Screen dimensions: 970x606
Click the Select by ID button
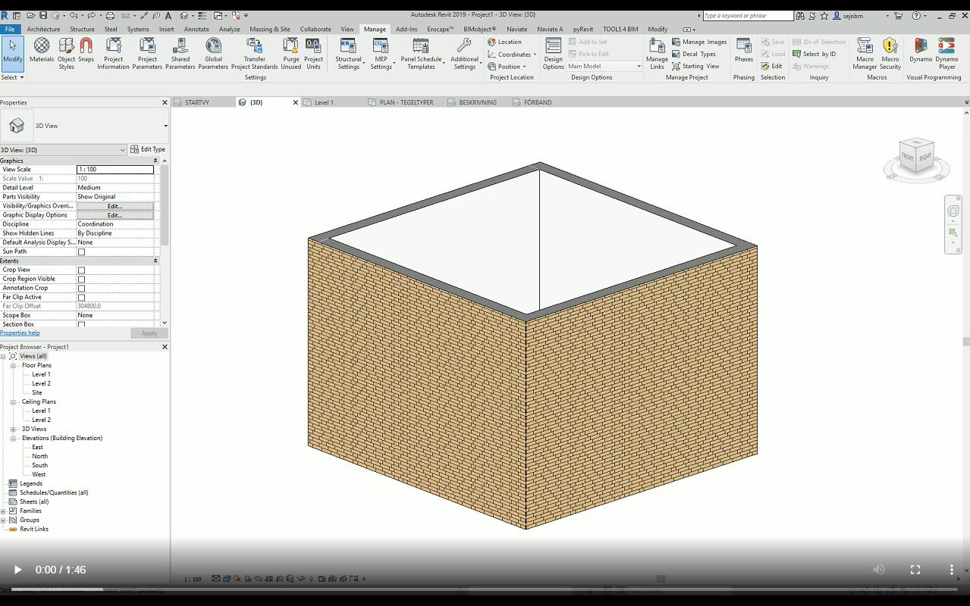814,54
